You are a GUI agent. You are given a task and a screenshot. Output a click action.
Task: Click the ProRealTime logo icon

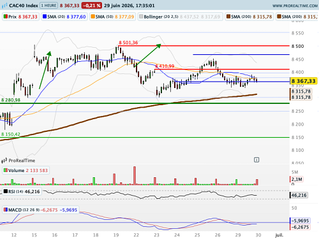pyautogui.click(x=4, y=161)
